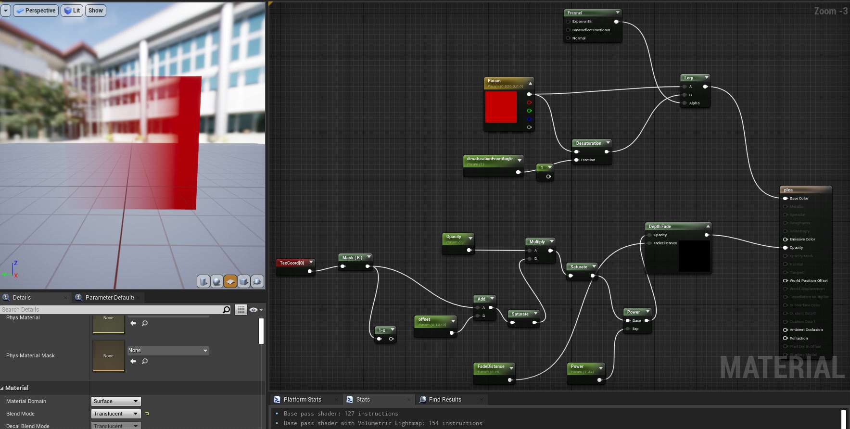The width and height of the screenshot is (850, 429).
Task: Browse to Phys Material Mask asset
Action: click(144, 361)
